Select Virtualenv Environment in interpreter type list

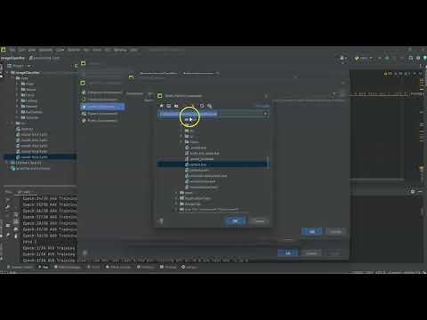tap(102, 92)
